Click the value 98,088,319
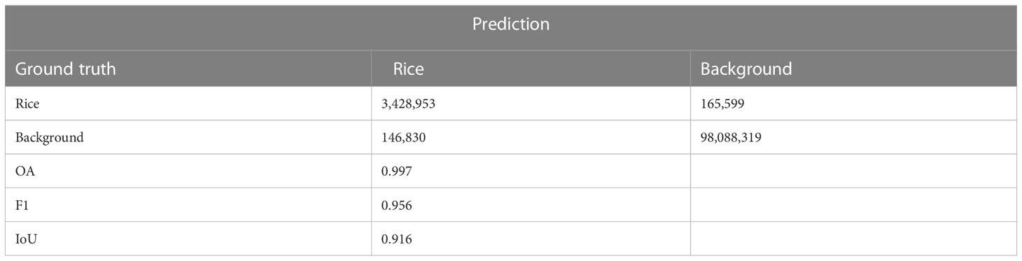1022x261 pixels. [x=731, y=138]
